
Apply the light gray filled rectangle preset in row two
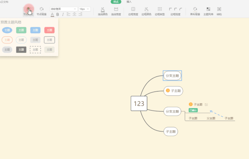[35, 40]
